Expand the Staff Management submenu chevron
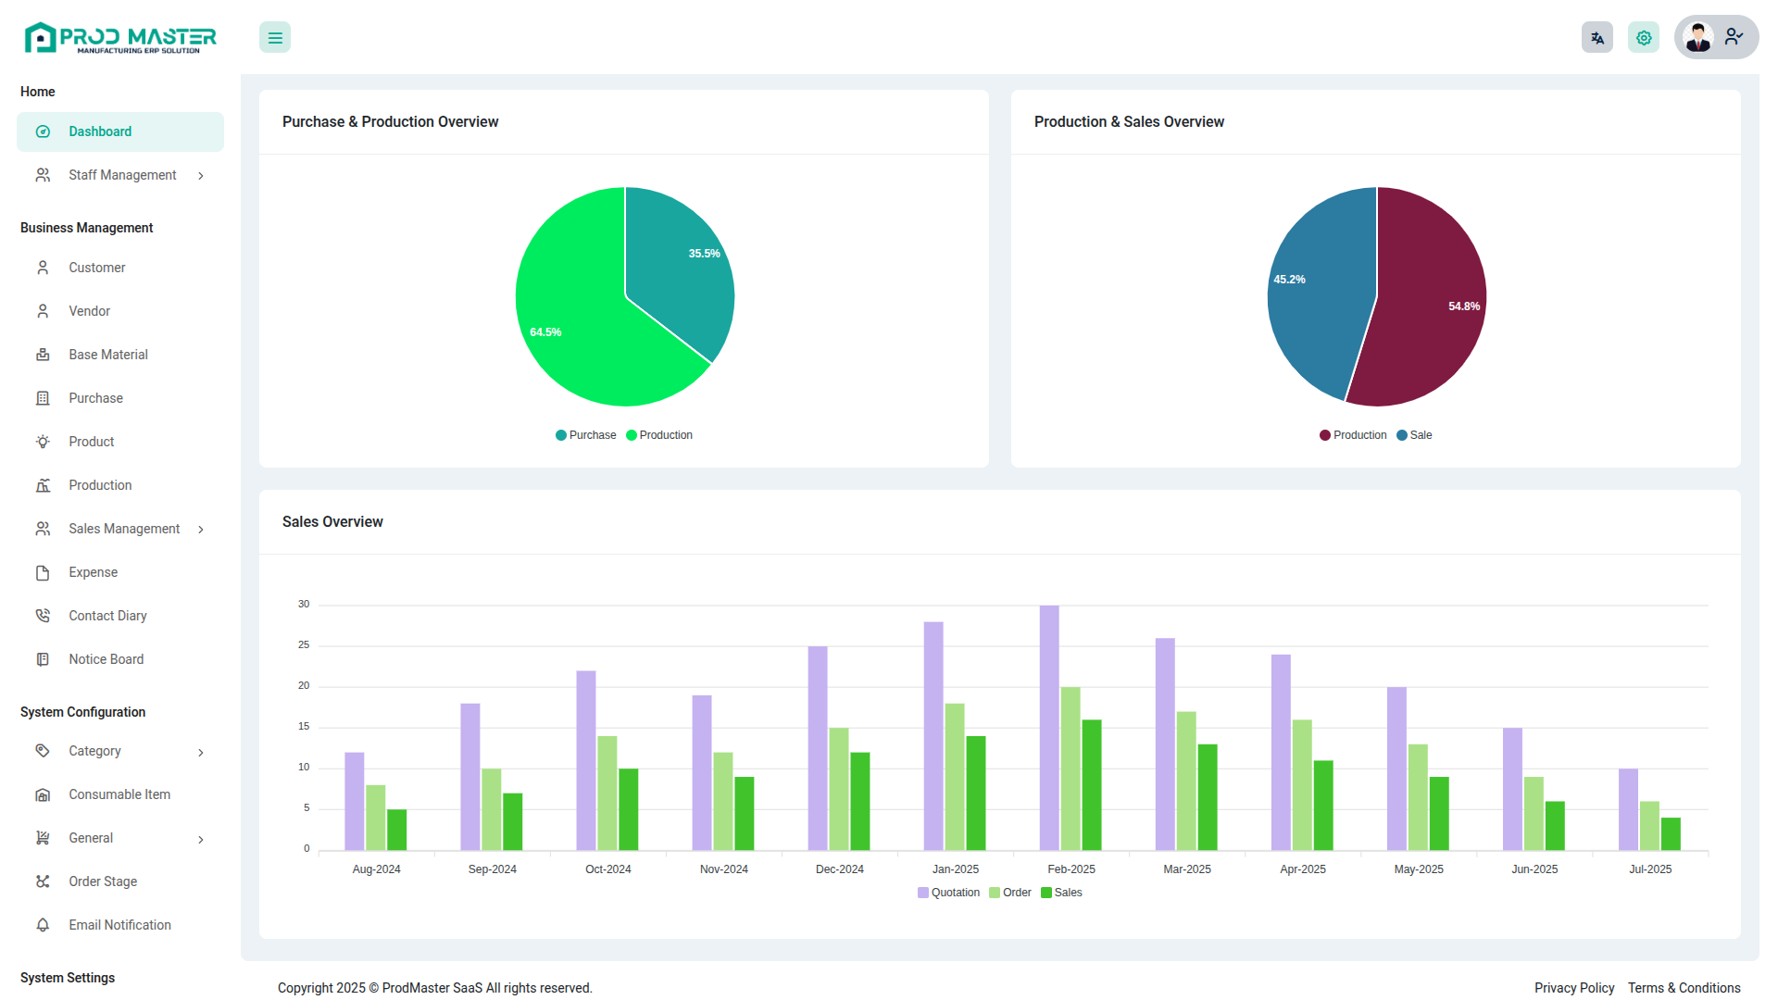 tap(201, 176)
